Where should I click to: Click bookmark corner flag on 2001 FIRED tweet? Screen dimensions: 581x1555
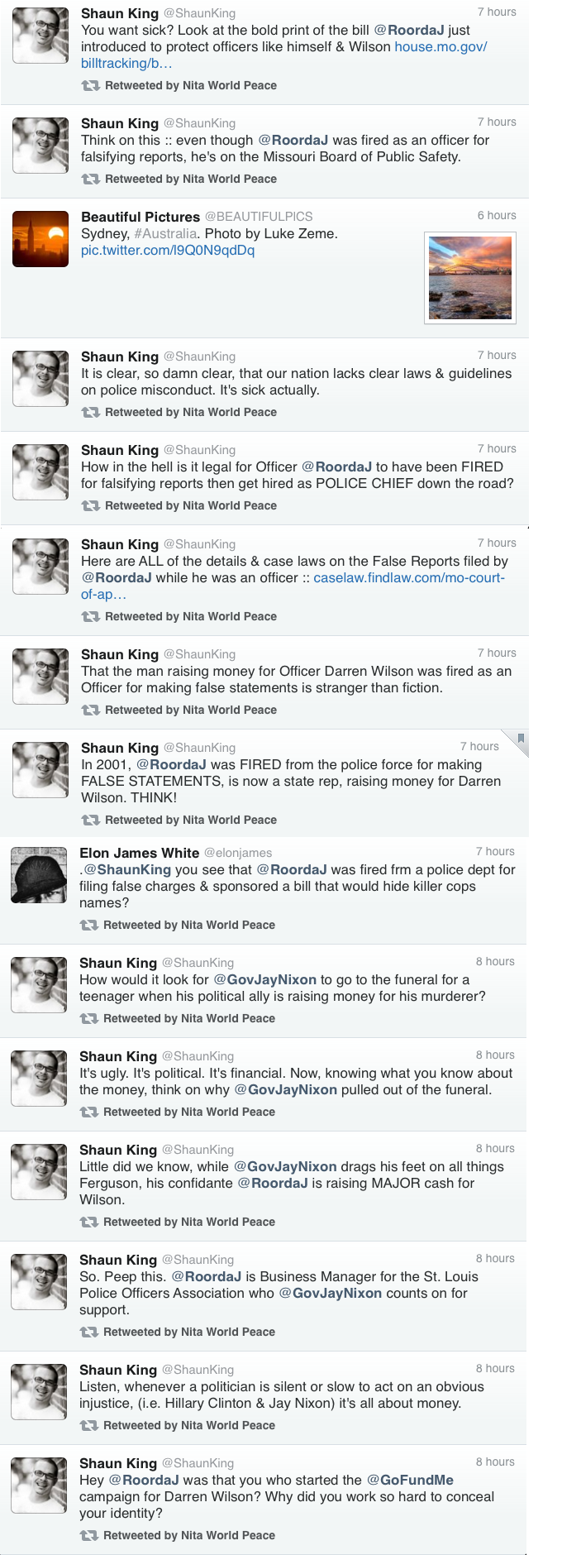[x=520, y=739]
